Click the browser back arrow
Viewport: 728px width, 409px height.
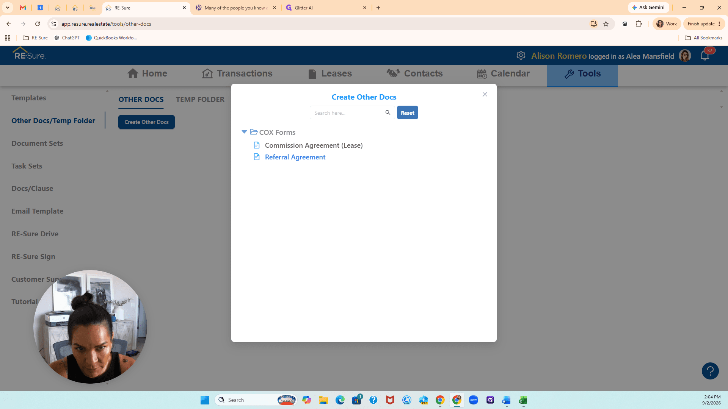click(x=9, y=24)
